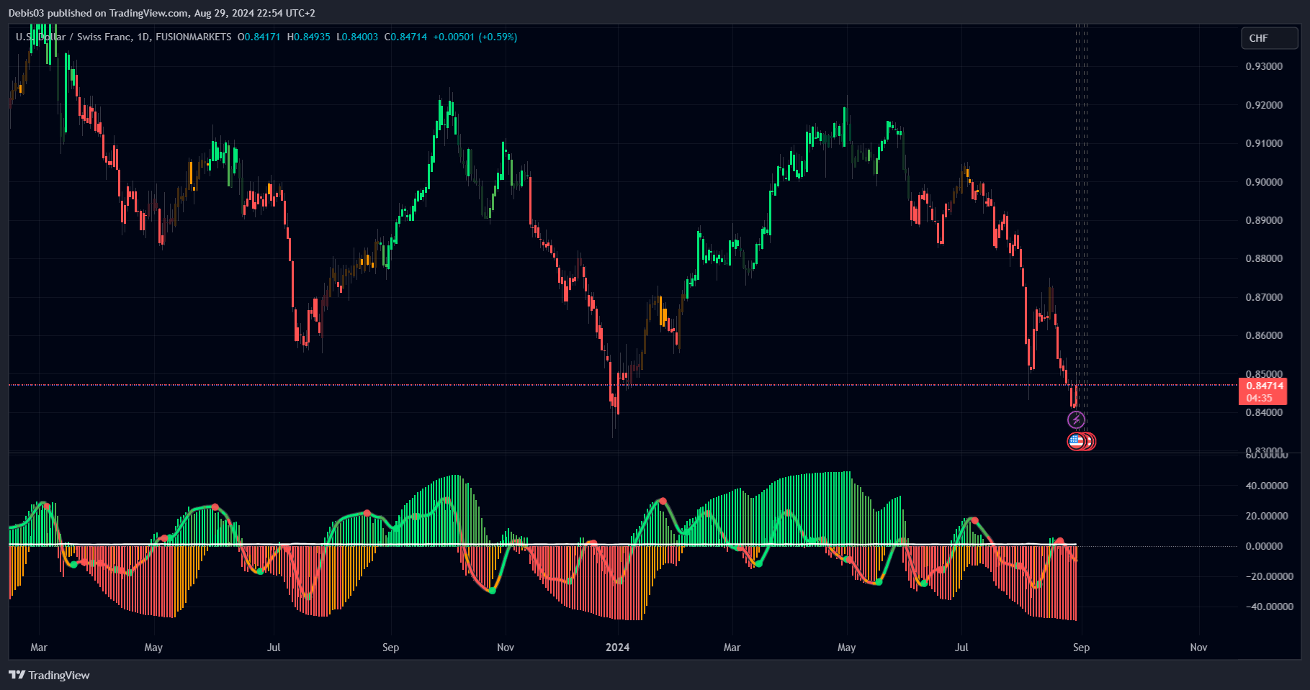The height and width of the screenshot is (690, 1310).
Task: Click the Nov label before 2024
Action: pyautogui.click(x=506, y=648)
